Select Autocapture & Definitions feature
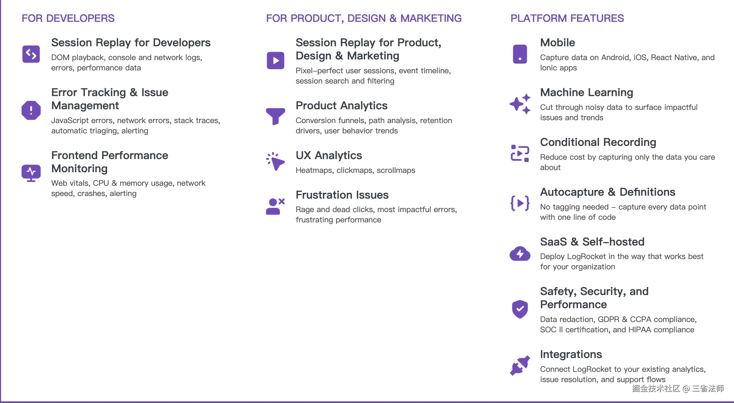The height and width of the screenshot is (403, 734). point(607,192)
